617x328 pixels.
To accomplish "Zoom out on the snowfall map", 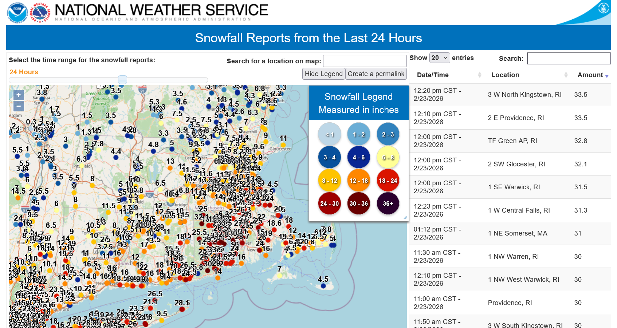I will click(x=19, y=106).
